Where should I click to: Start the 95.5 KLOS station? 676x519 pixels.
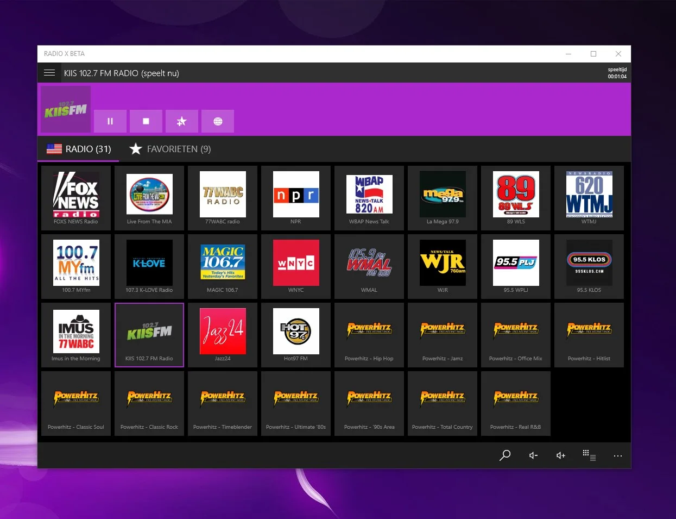(589, 266)
